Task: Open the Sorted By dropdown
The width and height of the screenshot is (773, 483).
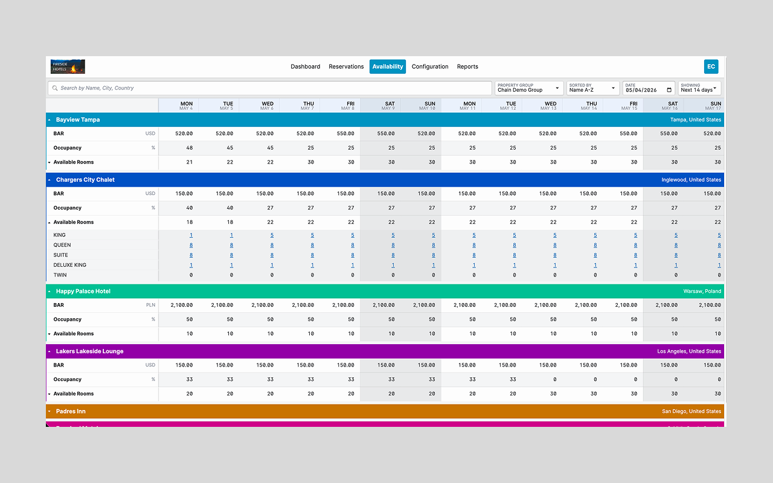Action: (x=593, y=88)
